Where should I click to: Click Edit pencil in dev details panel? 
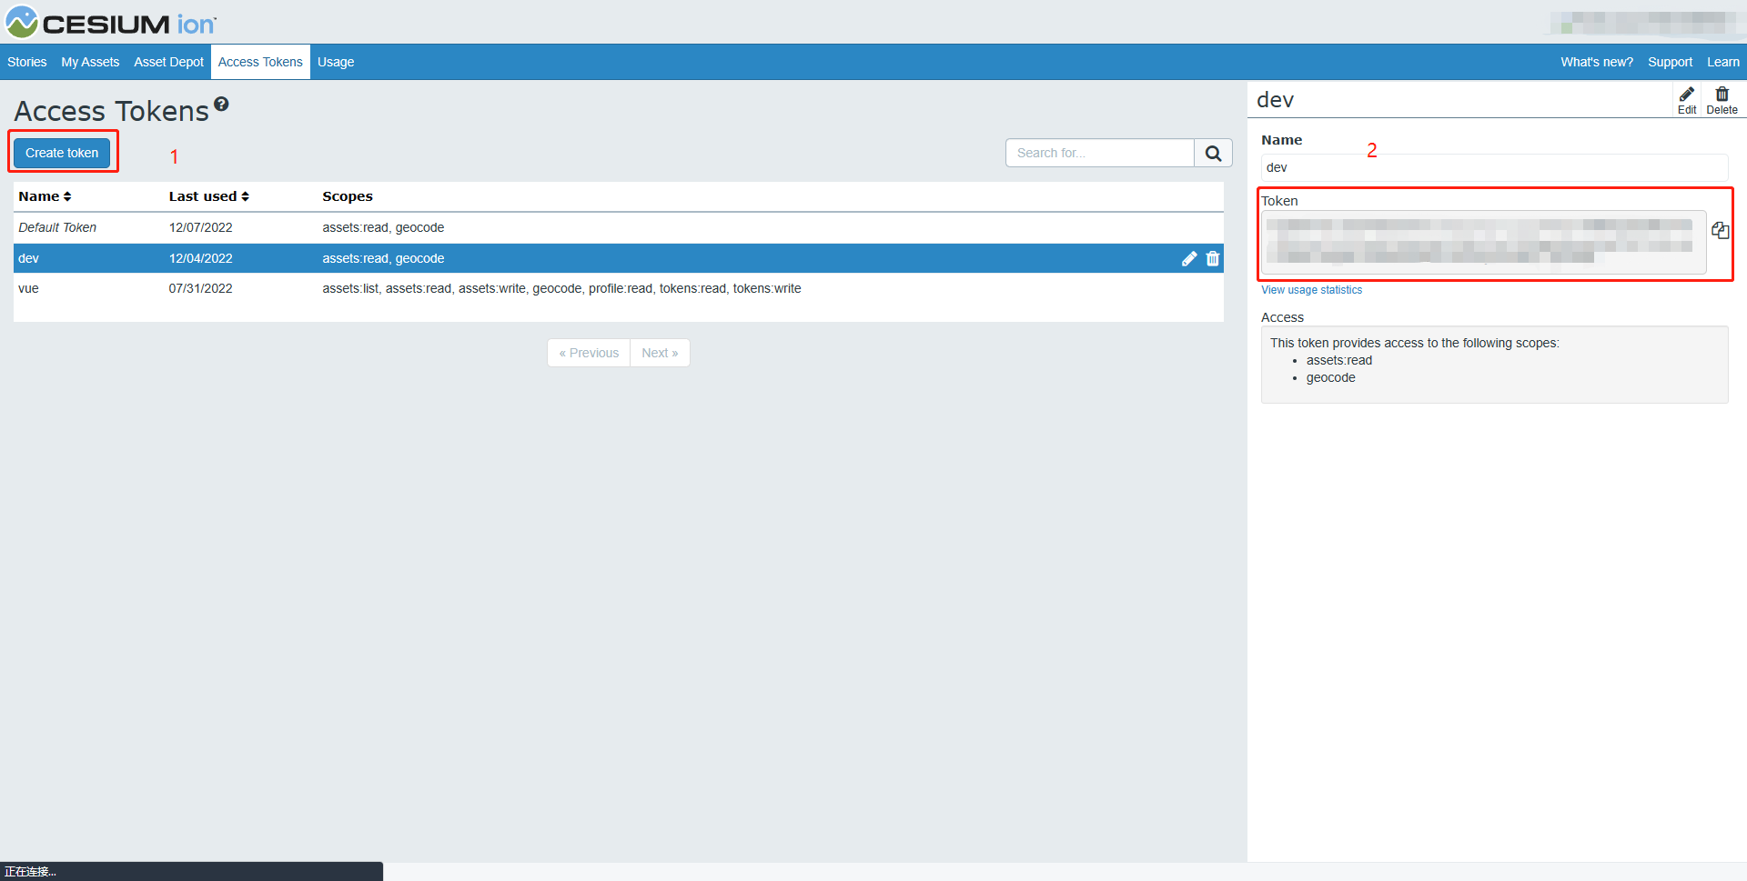point(1687,100)
